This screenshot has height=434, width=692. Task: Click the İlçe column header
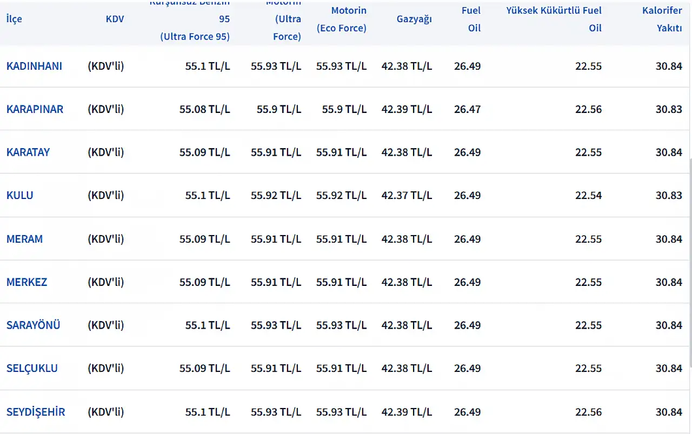(14, 19)
